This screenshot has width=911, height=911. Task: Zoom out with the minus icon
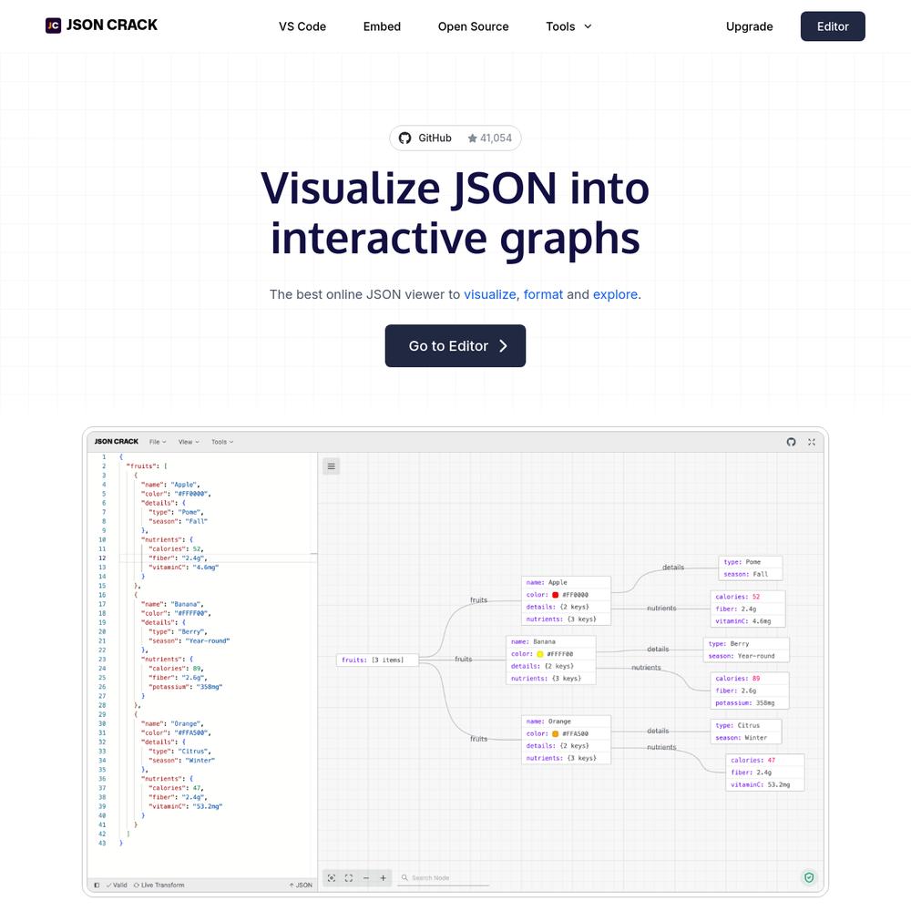pos(366,878)
